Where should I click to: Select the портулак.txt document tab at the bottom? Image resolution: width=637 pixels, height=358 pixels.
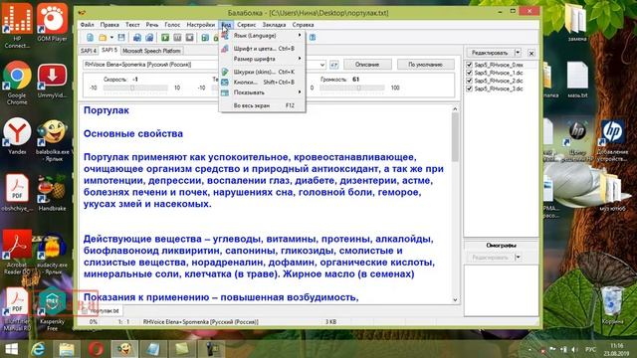tap(101, 311)
